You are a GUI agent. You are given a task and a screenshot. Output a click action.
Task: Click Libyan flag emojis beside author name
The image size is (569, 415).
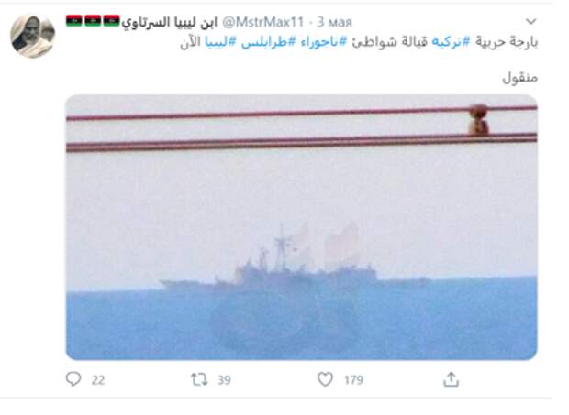click(93, 21)
